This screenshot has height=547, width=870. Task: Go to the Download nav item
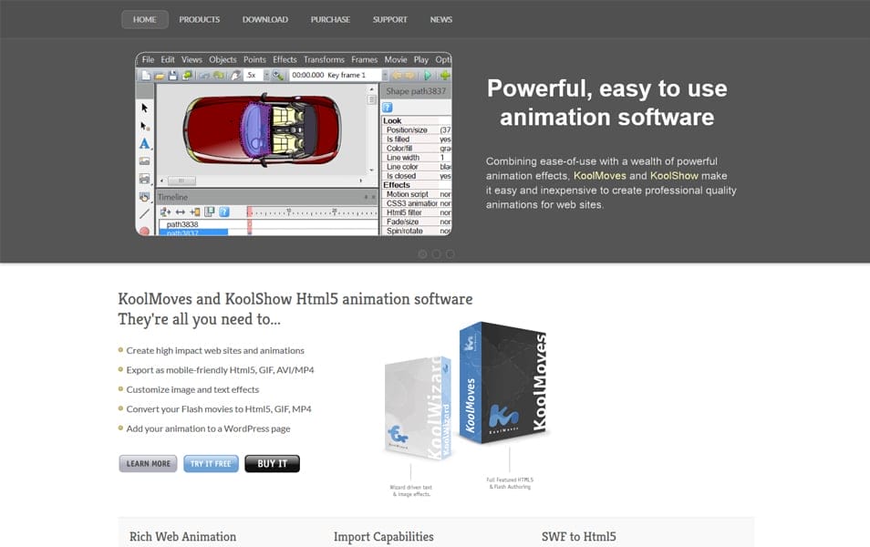pyautogui.click(x=264, y=19)
